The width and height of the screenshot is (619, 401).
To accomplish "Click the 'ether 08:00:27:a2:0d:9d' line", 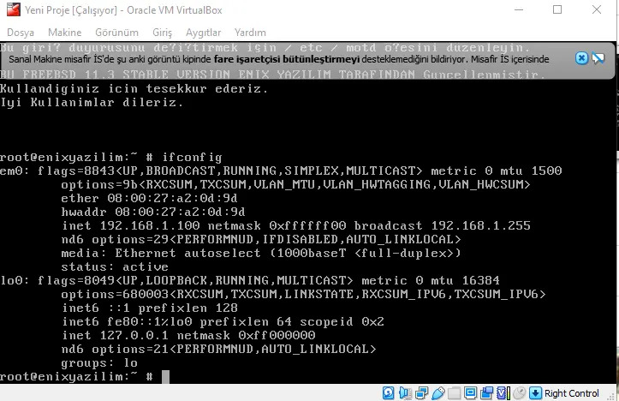I will pos(149,198).
